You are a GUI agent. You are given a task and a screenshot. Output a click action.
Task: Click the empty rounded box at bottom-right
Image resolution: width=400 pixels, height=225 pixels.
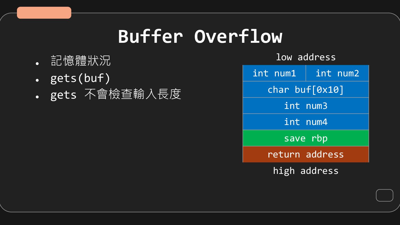(384, 195)
